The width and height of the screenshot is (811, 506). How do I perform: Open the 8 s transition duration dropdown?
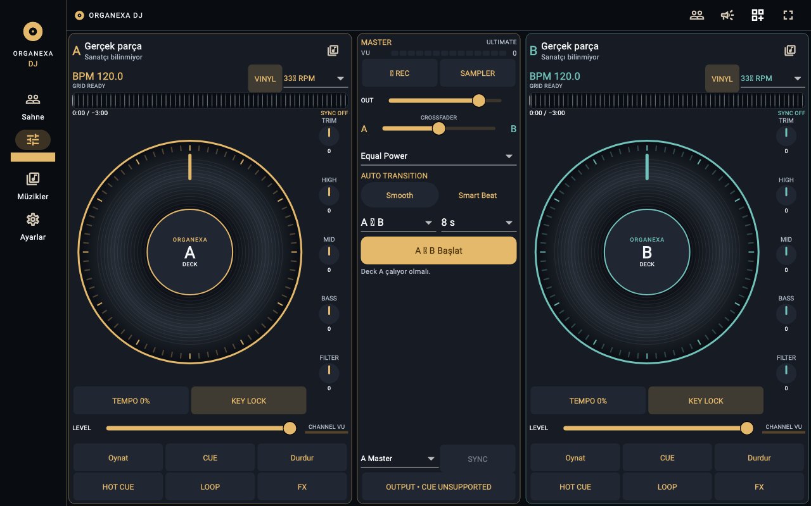(479, 223)
